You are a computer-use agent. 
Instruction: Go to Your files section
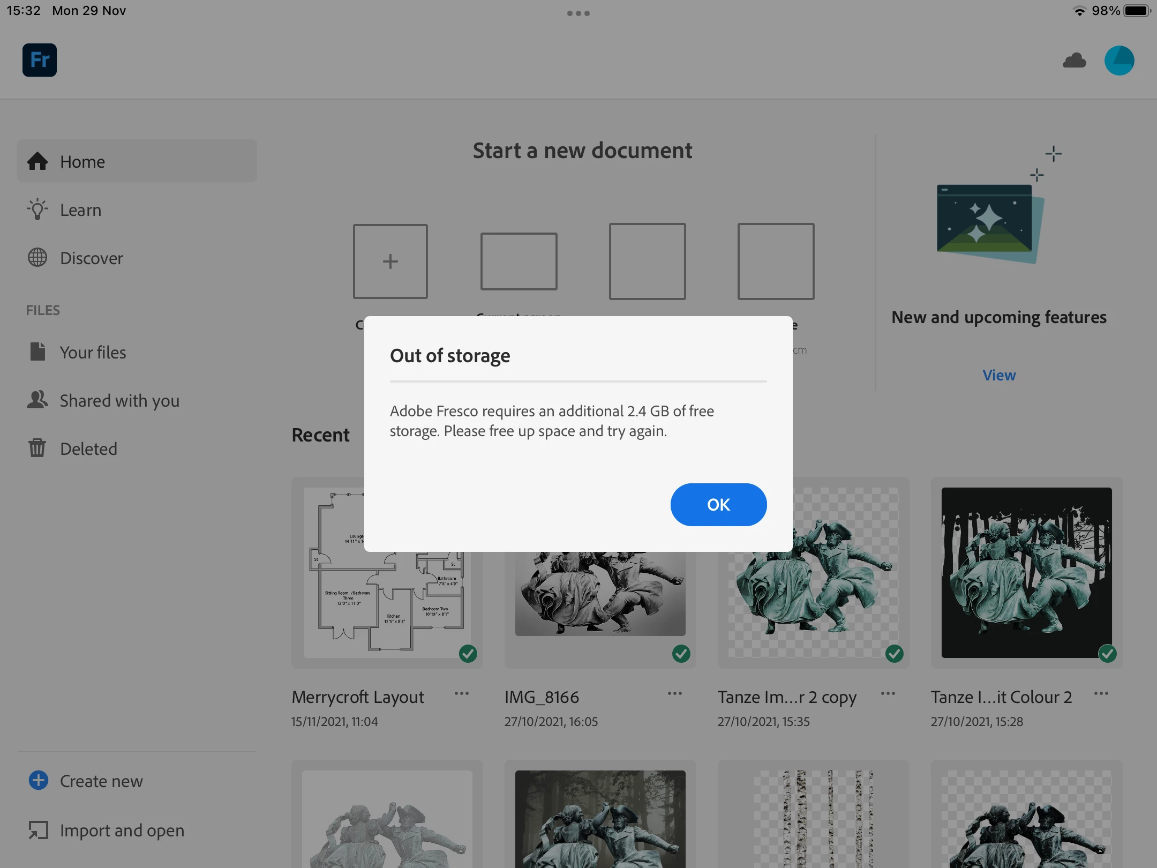click(93, 352)
